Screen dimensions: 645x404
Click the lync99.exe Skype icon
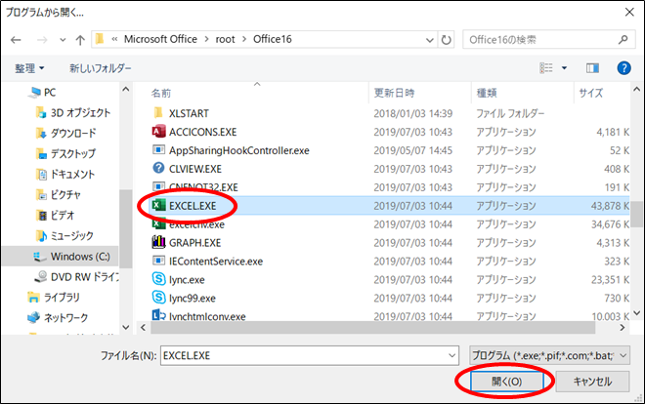(x=158, y=298)
